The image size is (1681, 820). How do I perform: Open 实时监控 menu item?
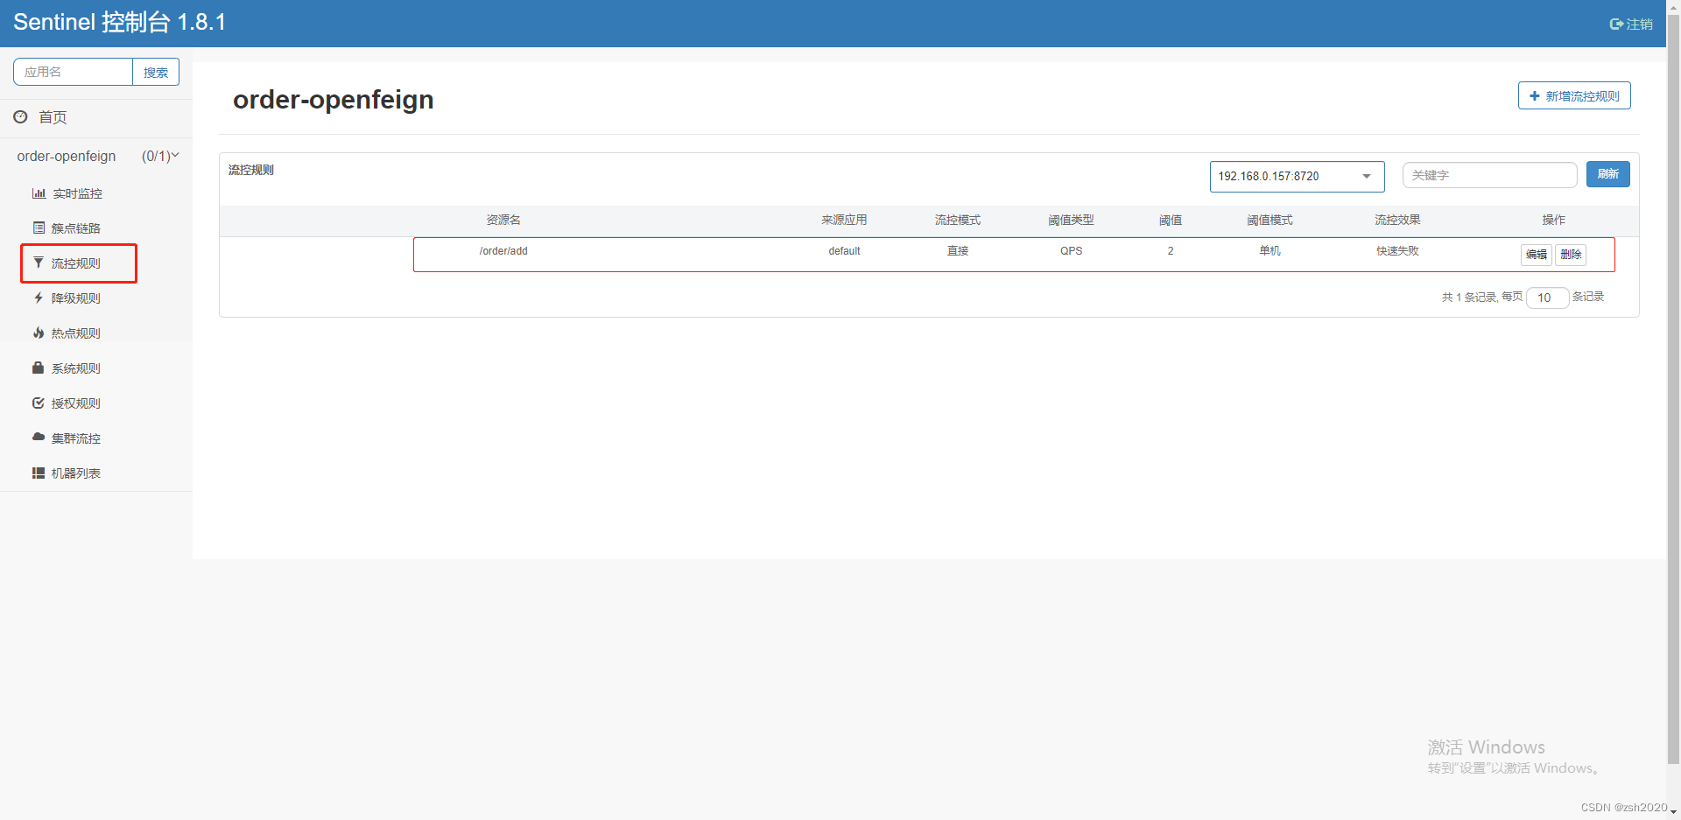tap(77, 193)
